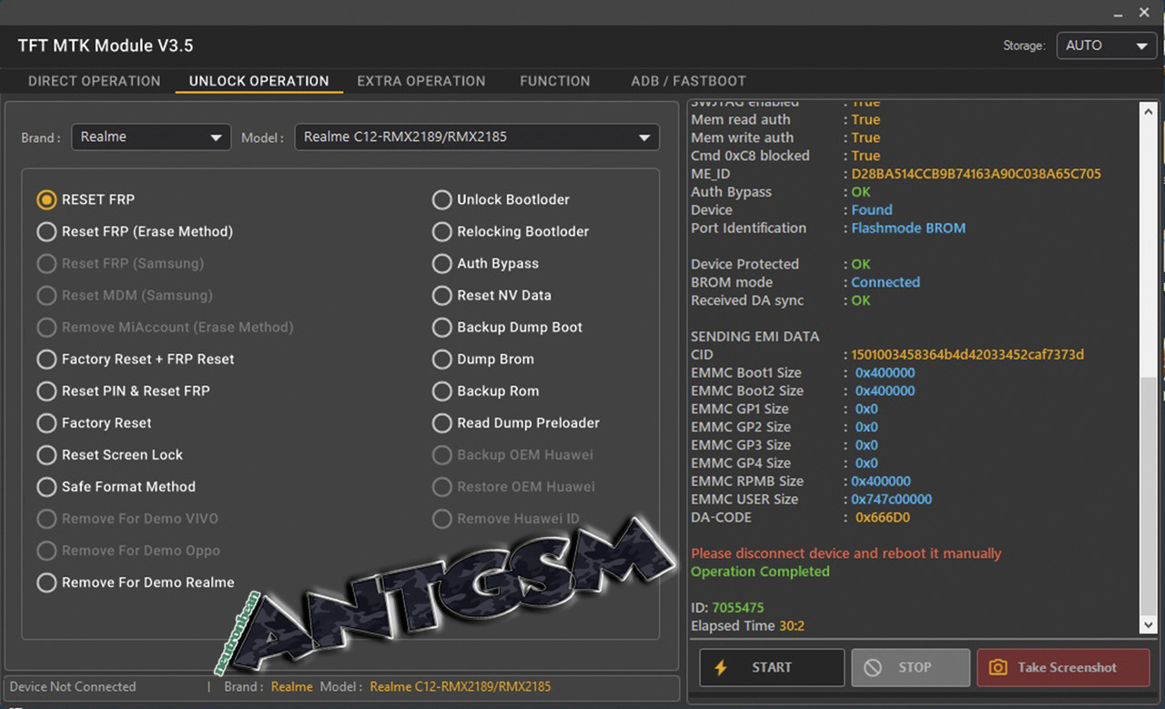Open the FUNCTION tab
1165x709 pixels.
(x=555, y=81)
